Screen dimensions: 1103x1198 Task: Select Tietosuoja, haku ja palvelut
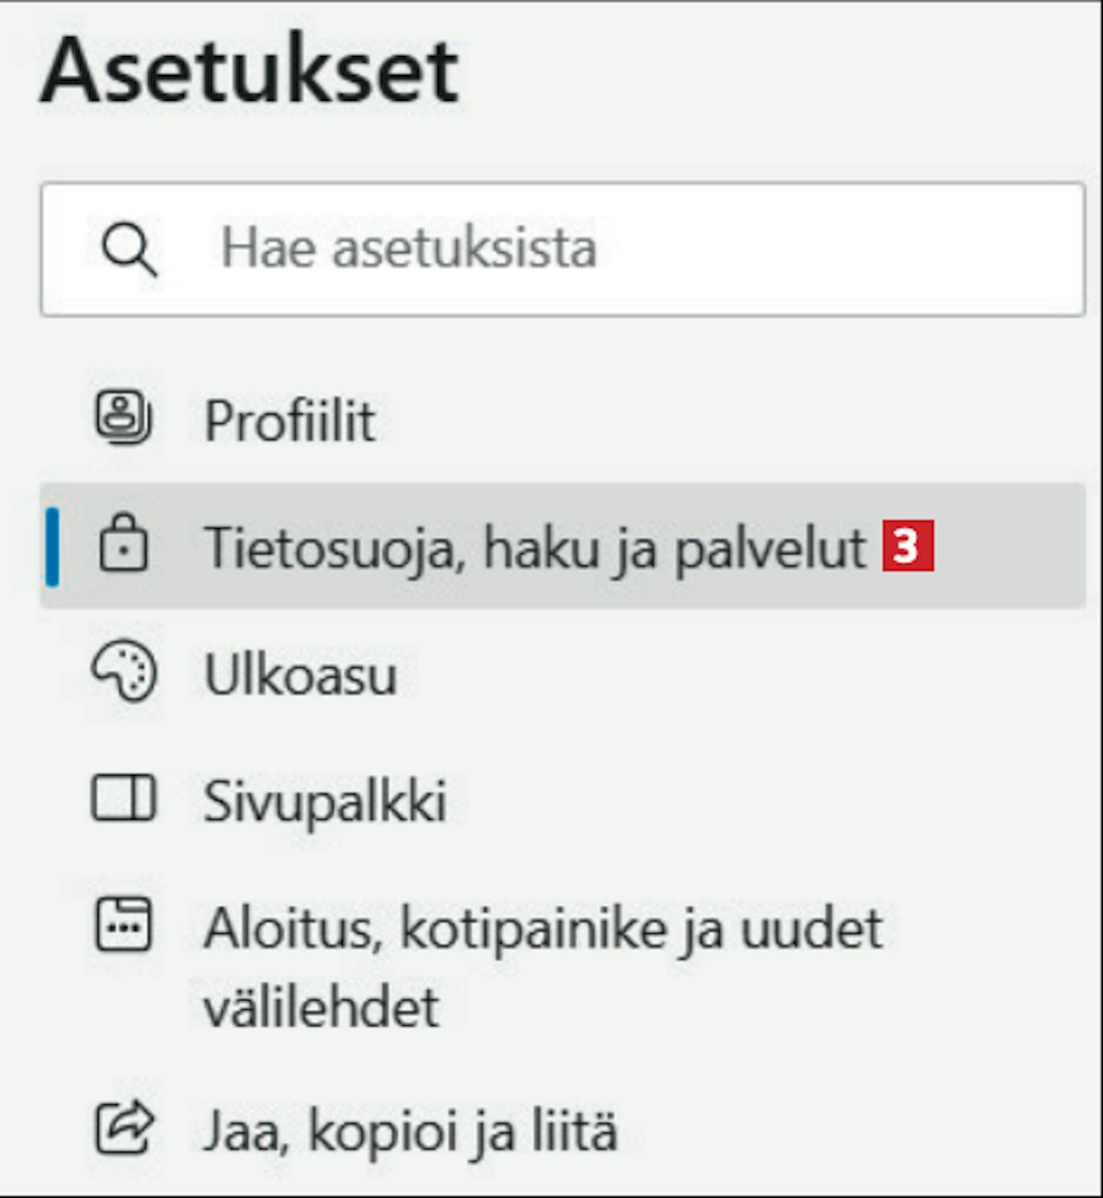535,548
